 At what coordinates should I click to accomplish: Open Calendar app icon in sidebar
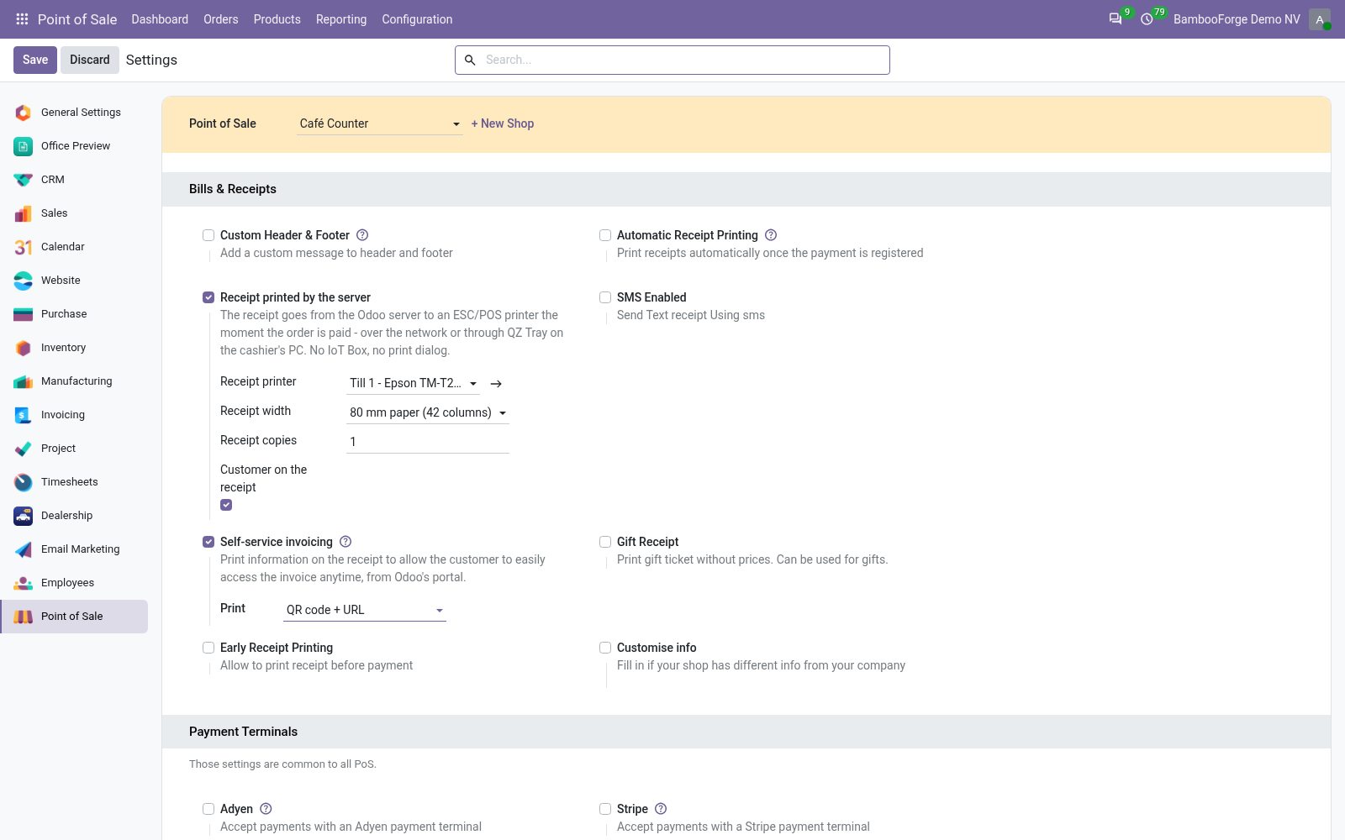[24, 247]
